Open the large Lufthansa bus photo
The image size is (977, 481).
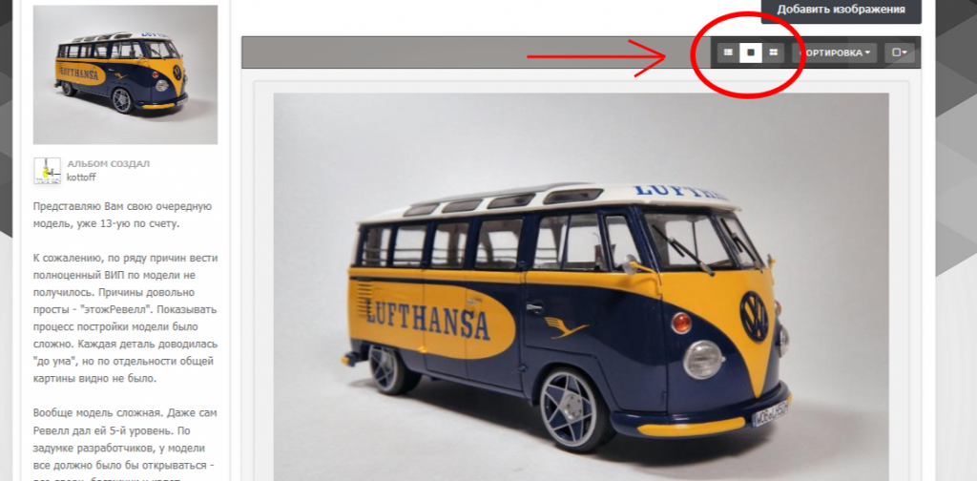(x=581, y=286)
